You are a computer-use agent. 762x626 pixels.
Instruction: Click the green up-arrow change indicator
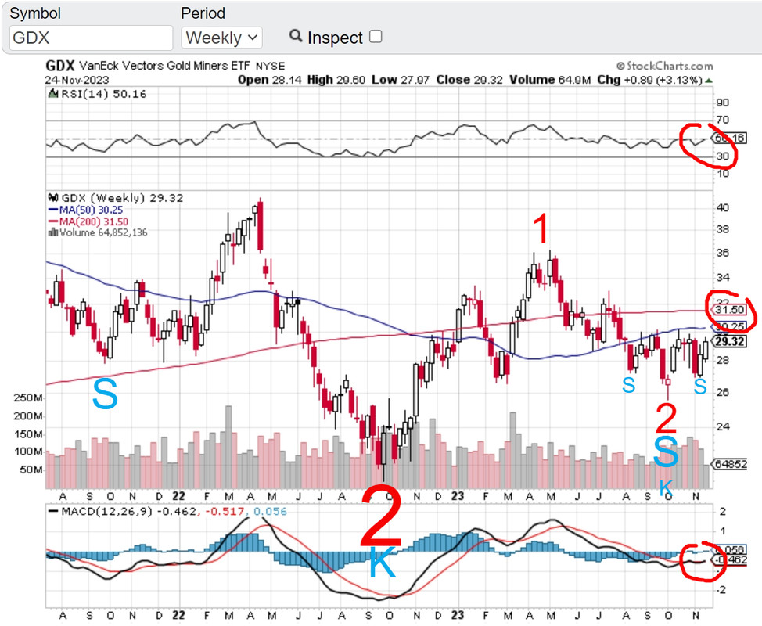click(709, 80)
